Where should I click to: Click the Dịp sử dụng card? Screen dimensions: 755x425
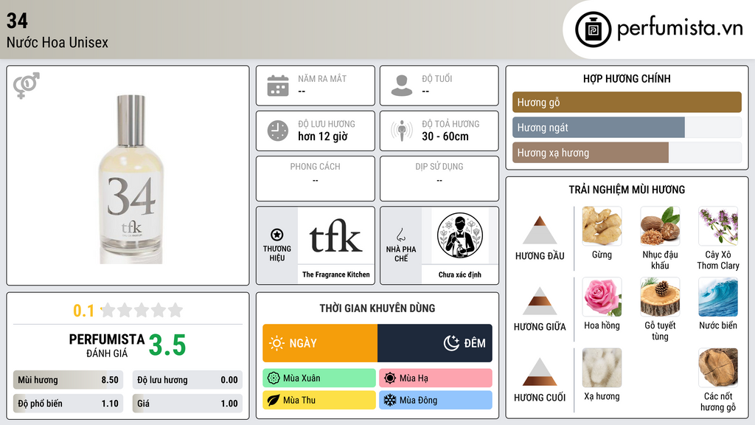click(x=439, y=179)
